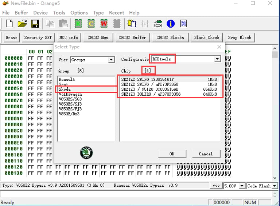The width and height of the screenshot is (280, 206).
Task: Open the Configuration RCDtools dropdown
Action: click(217, 59)
